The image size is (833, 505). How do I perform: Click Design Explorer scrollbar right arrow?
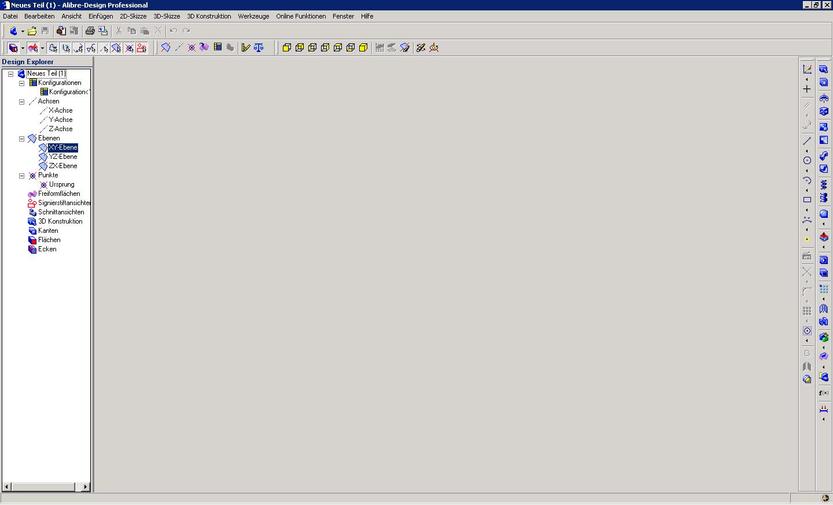coord(86,487)
